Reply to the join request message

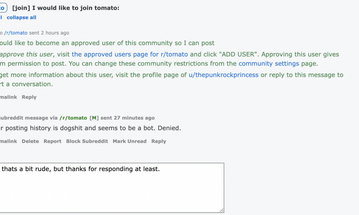tap(29, 97)
